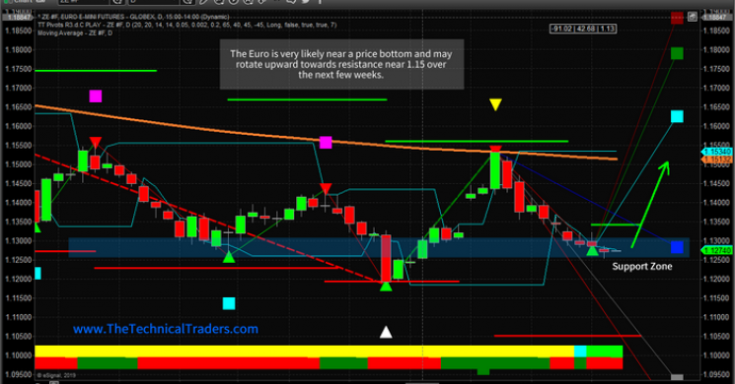Screen dimensions: 735x384
Task: Click the large green upward arrow drawing
Action: point(650,205)
